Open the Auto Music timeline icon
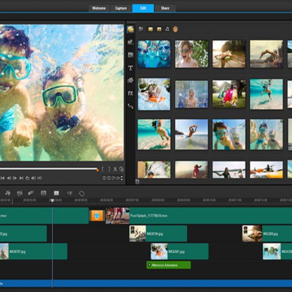This screenshot has width=292, height=292. pos(19,193)
